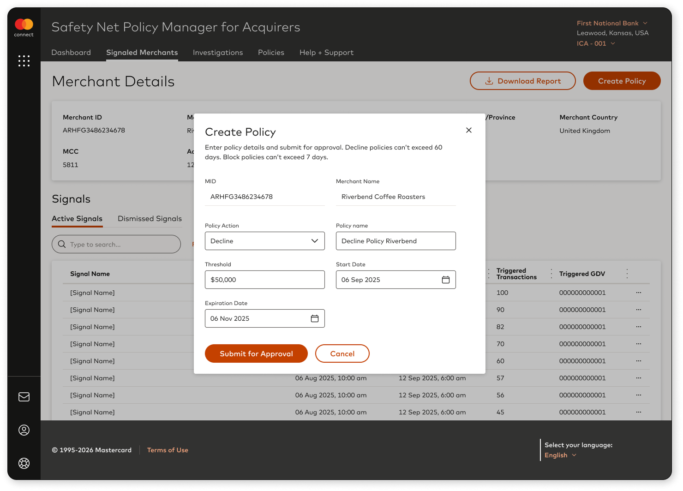Click the search magnifier icon
The height and width of the screenshot is (491, 683).
coord(62,244)
